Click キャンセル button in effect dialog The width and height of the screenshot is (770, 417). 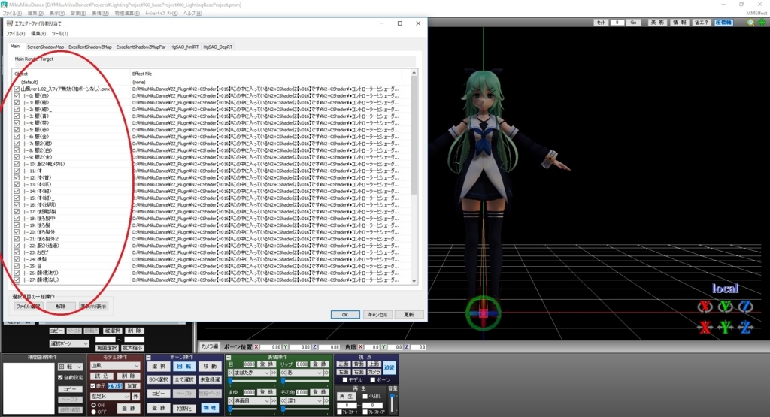pos(377,315)
